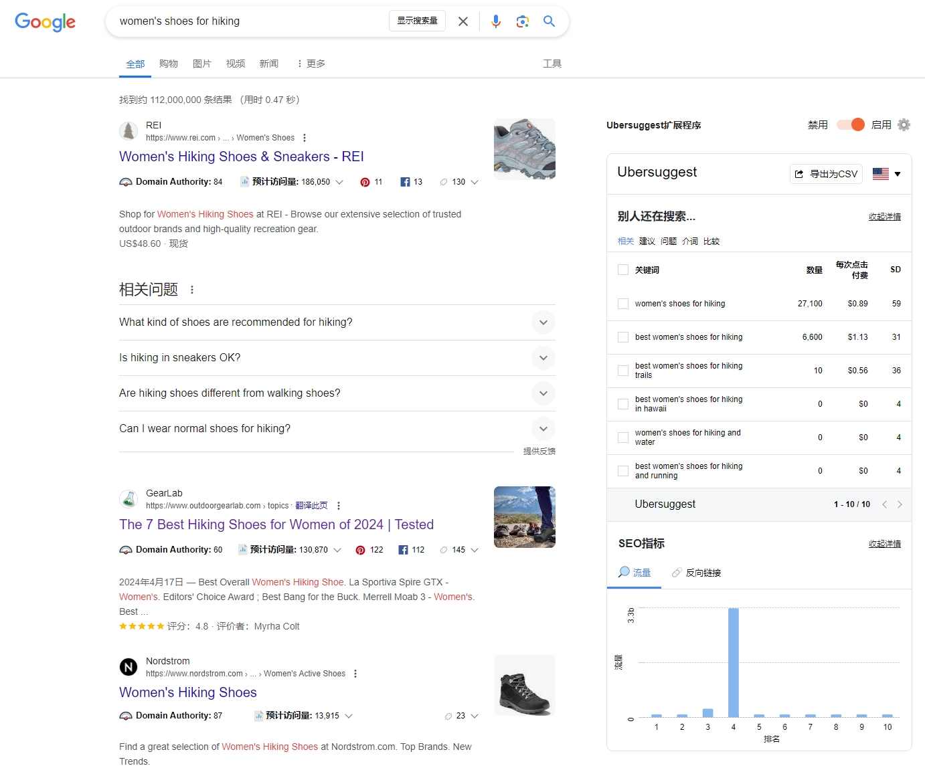The height and width of the screenshot is (774, 925).
Task: Click Pinterest icon showing 122 on GearLab result
Action: pyautogui.click(x=361, y=550)
